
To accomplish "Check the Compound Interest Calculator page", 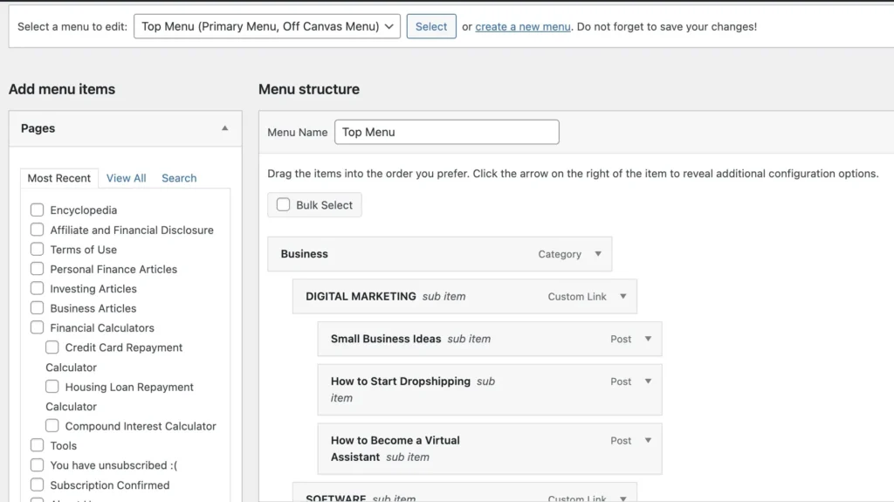I will [52, 426].
